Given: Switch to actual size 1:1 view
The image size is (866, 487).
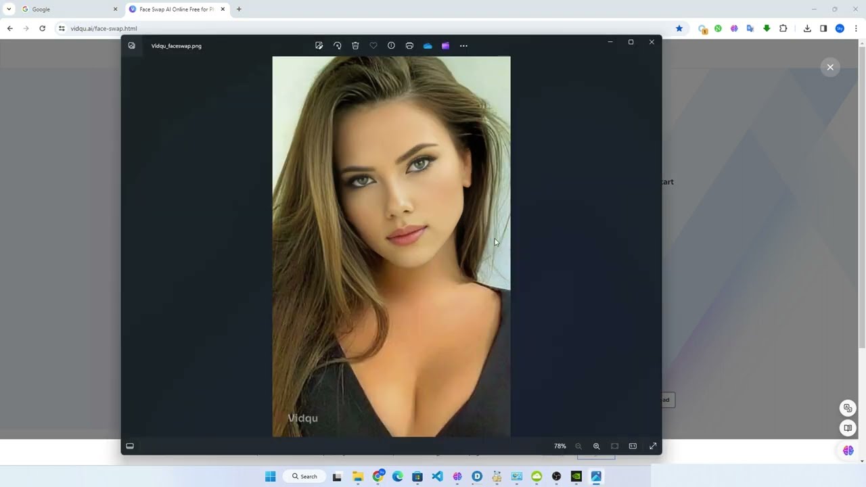Looking at the screenshot, I should coord(633,446).
